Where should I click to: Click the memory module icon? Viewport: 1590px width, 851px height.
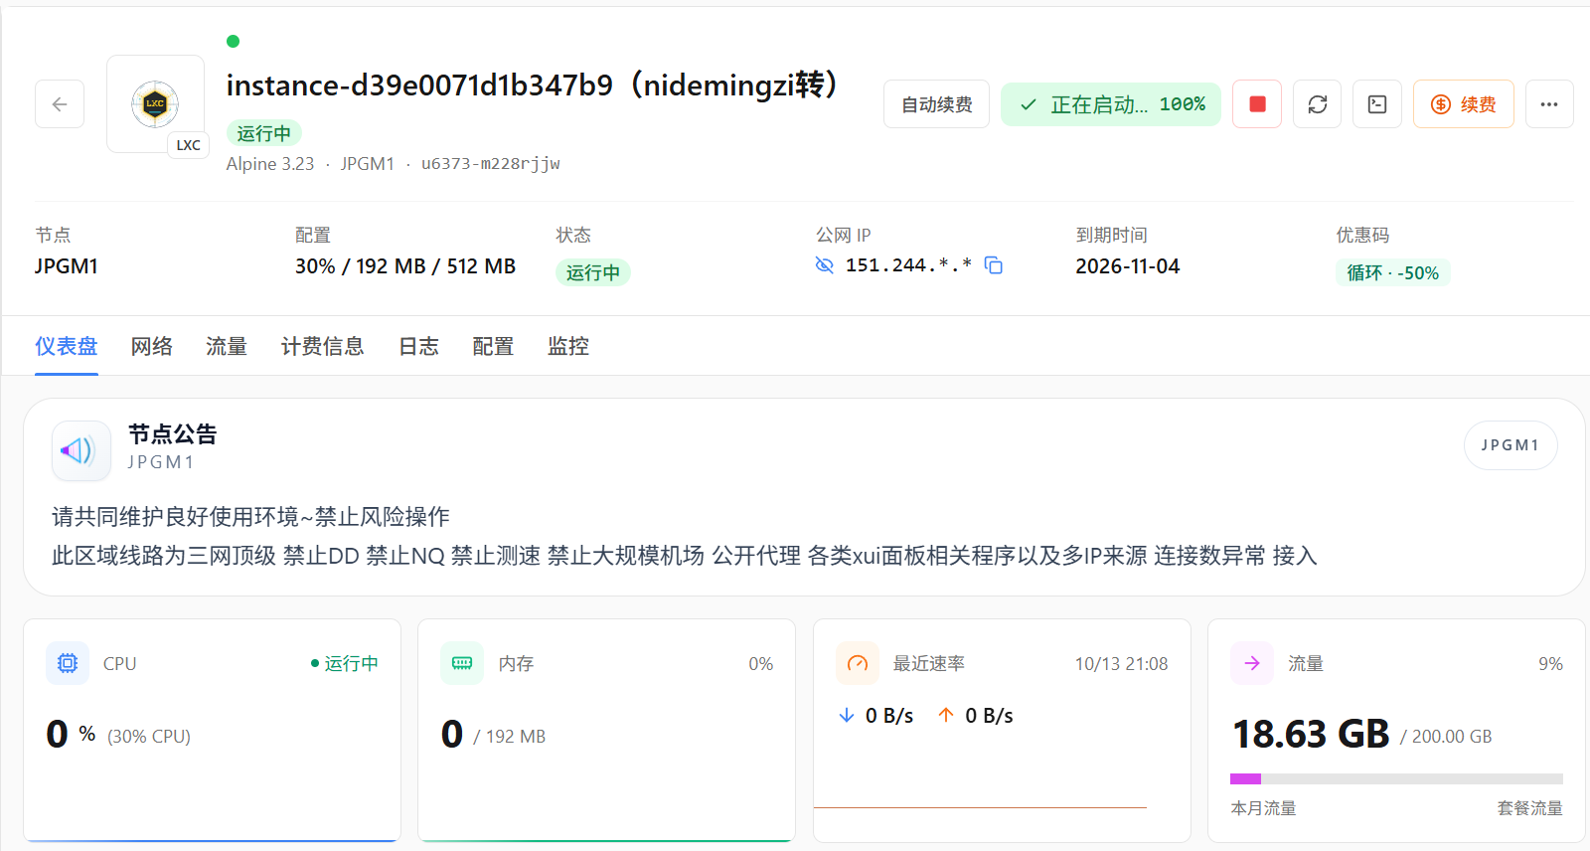(462, 663)
